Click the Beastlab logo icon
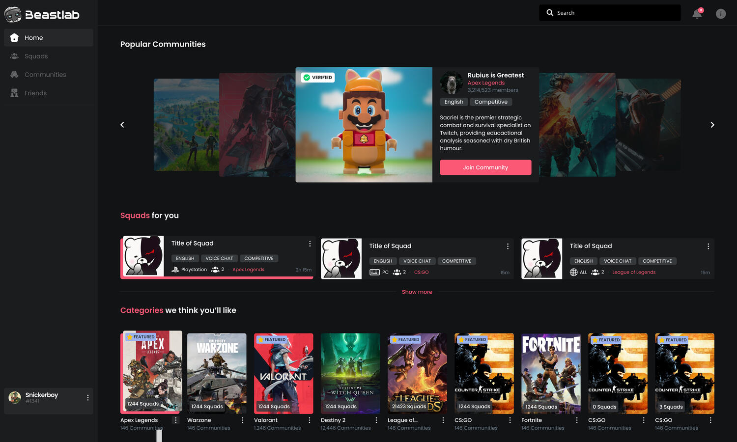The width and height of the screenshot is (737, 442). pos(13,15)
